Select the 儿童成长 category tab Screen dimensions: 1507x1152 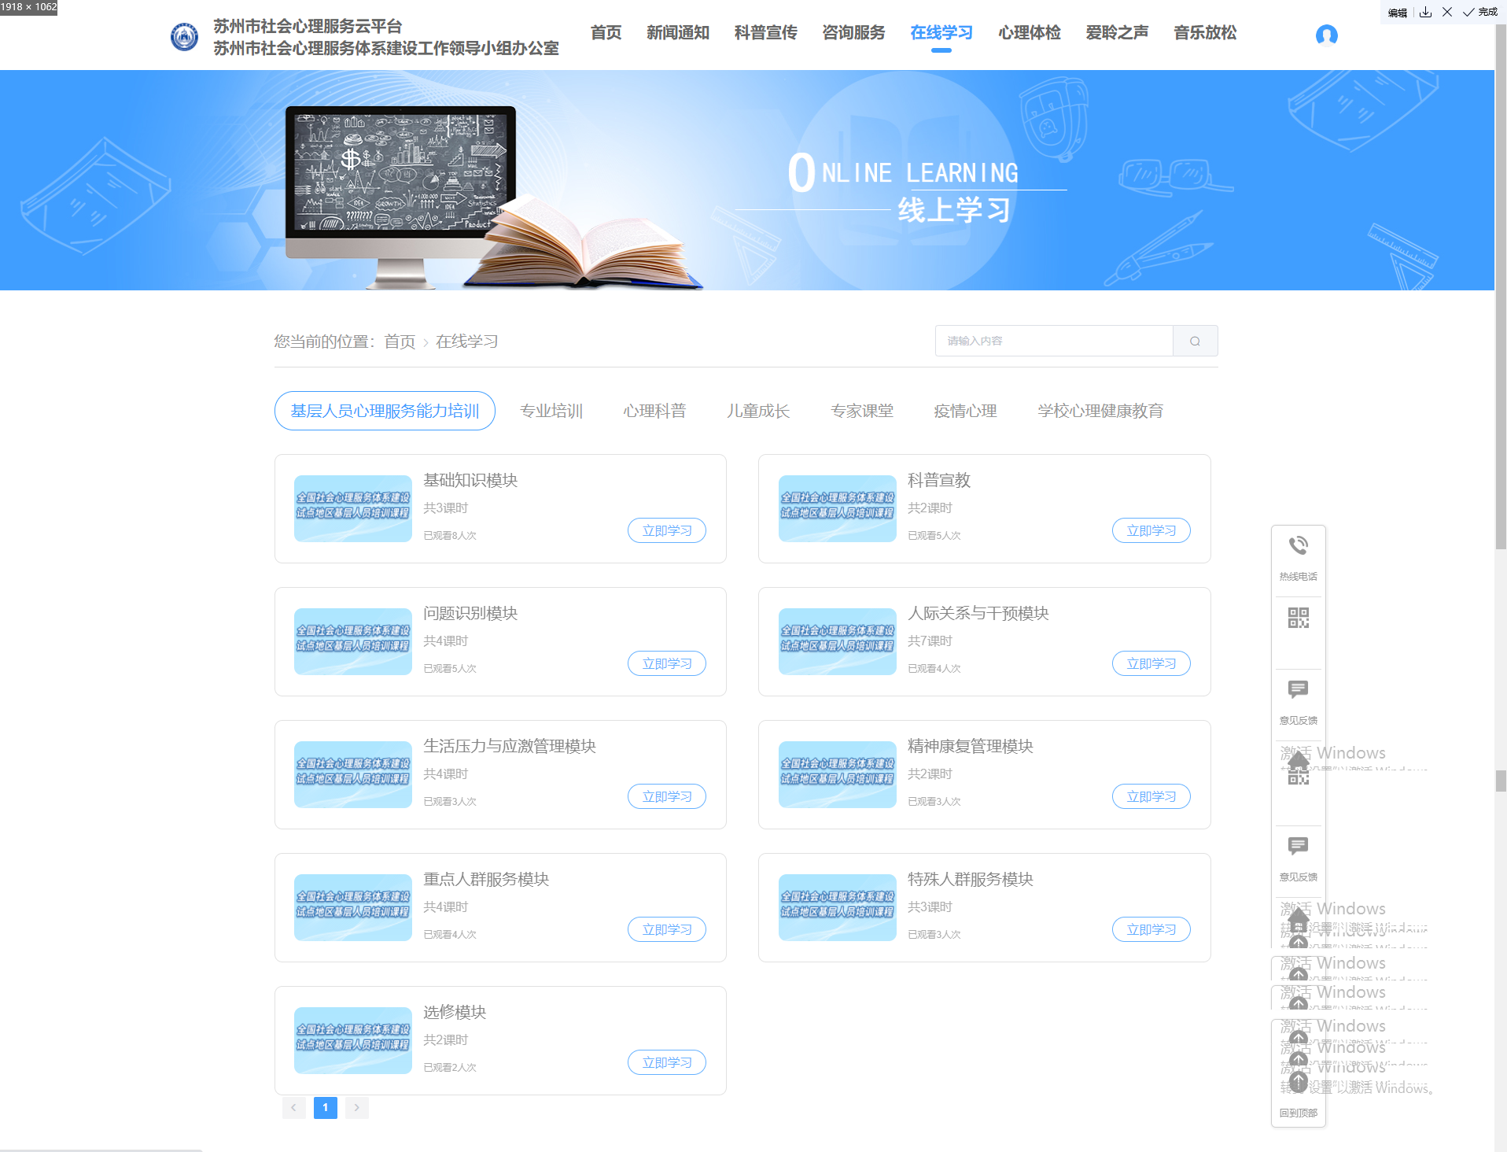(757, 411)
